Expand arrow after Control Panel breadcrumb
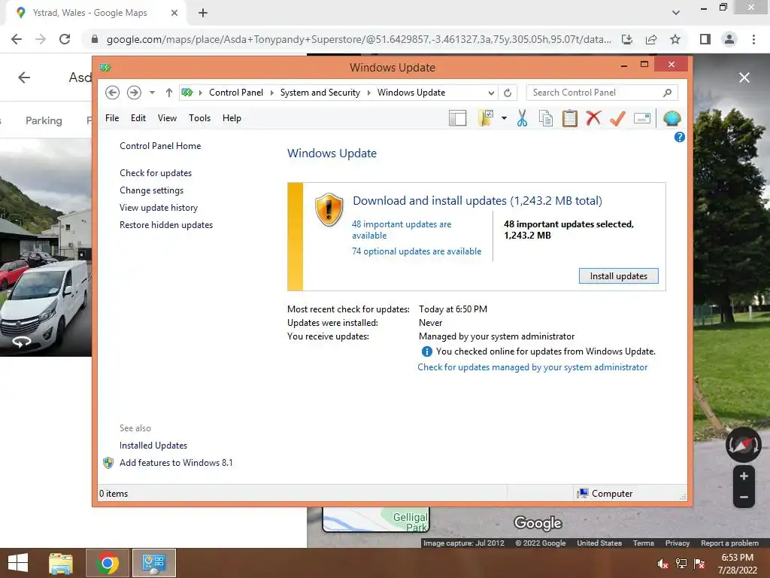 pyautogui.click(x=272, y=93)
